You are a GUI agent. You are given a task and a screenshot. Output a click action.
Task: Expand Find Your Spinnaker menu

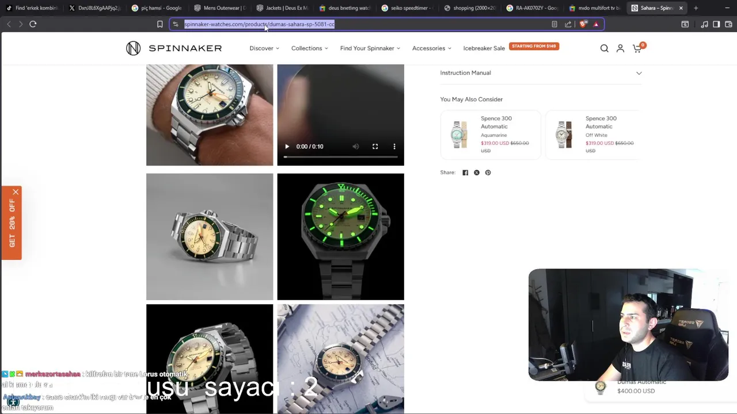coord(370,48)
